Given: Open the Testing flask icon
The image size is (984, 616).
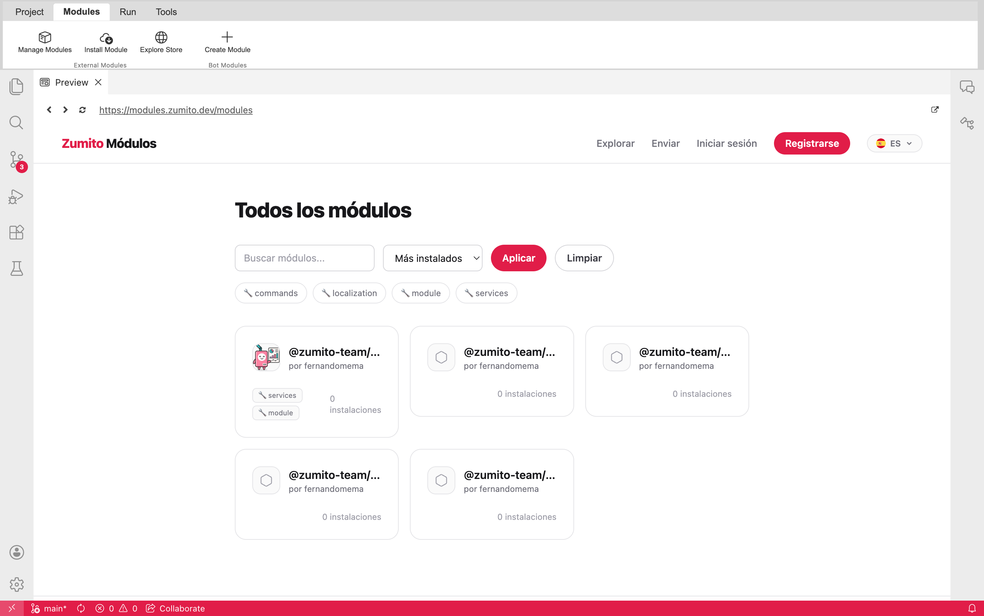Looking at the screenshot, I should (x=16, y=268).
